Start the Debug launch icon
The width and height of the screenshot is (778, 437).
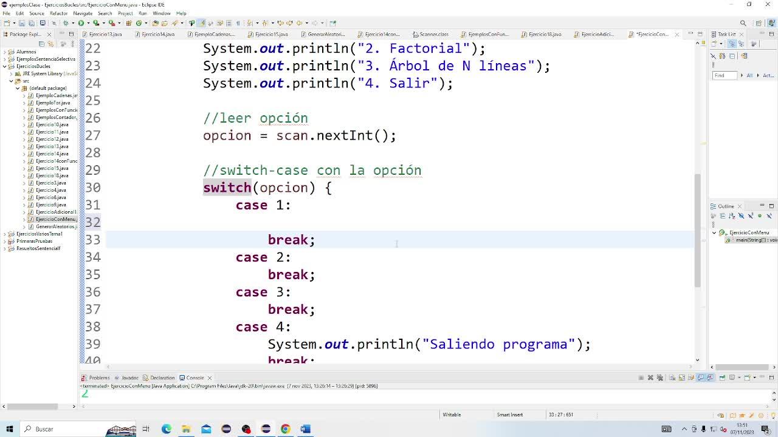coord(66,23)
